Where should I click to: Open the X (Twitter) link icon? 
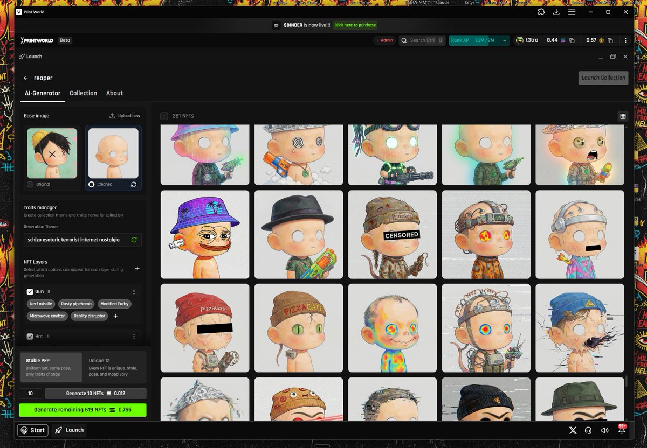pos(573,430)
